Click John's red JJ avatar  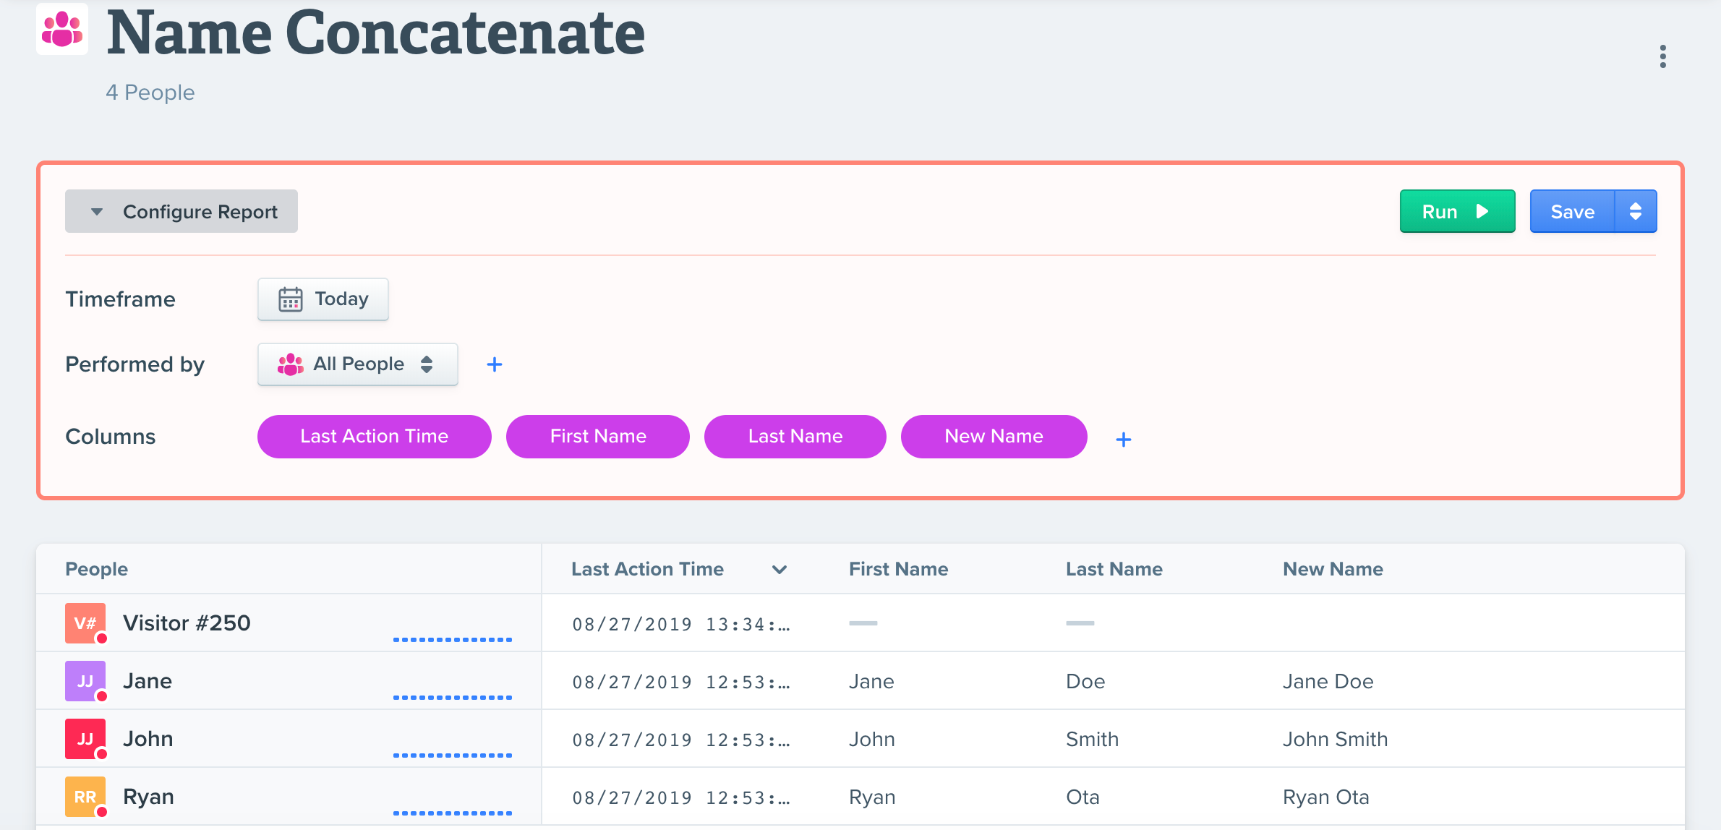tap(85, 738)
